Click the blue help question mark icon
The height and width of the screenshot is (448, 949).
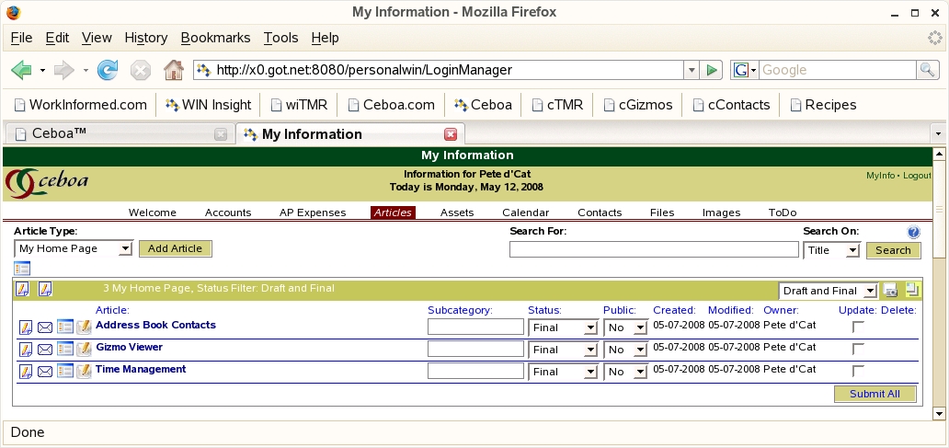(x=913, y=233)
